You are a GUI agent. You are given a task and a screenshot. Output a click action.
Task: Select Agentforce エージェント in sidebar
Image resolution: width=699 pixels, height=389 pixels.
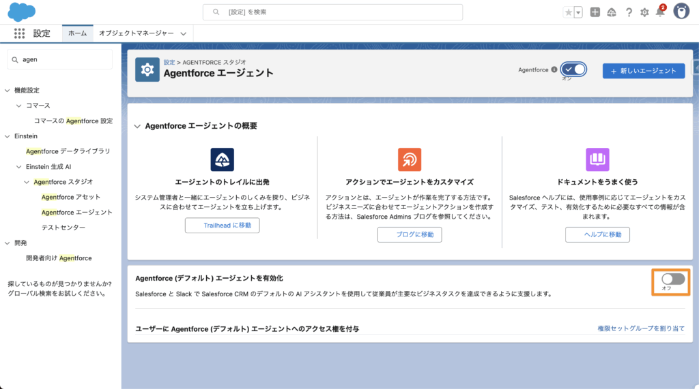click(x=76, y=213)
